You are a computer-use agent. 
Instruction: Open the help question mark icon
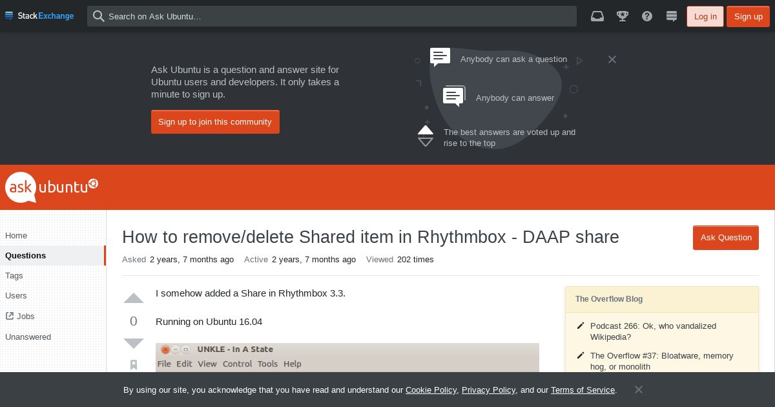coord(647,16)
